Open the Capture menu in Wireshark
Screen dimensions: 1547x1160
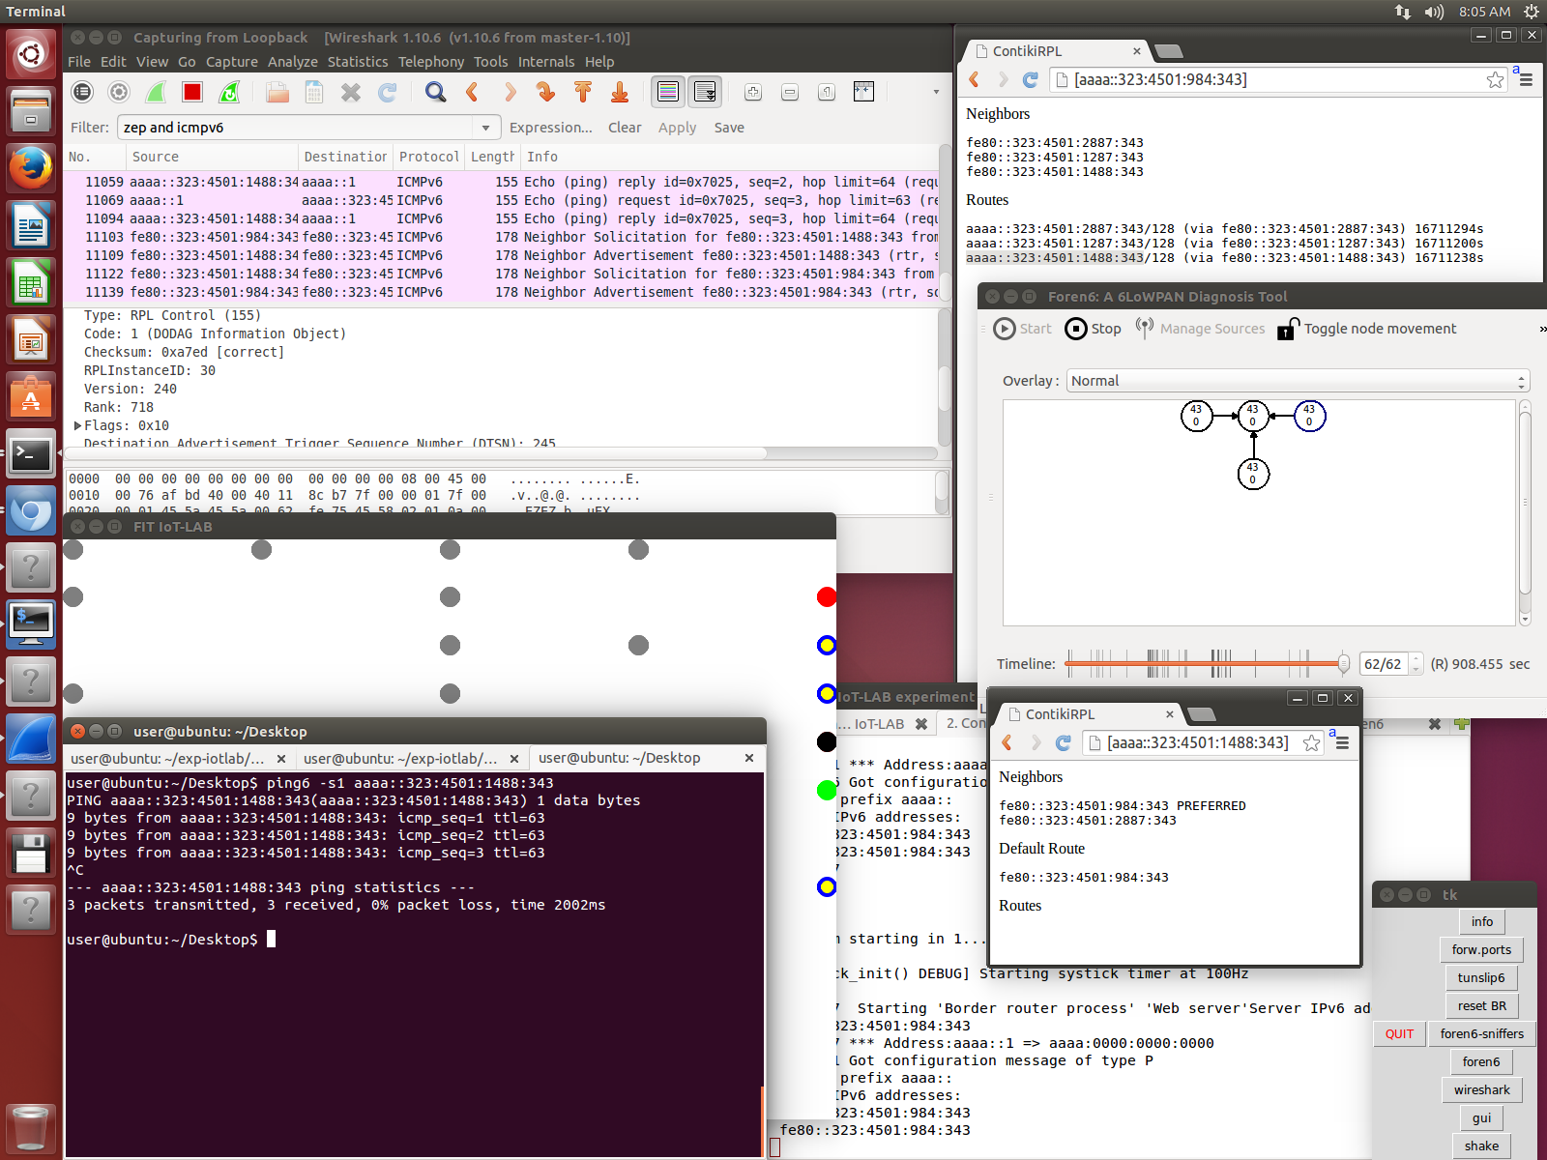click(x=232, y=62)
